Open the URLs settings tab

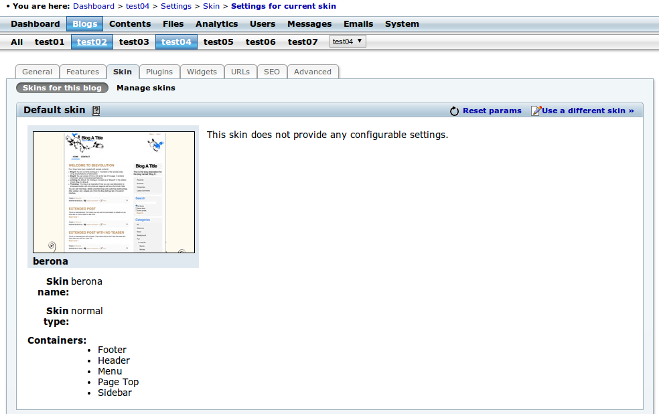tap(240, 72)
